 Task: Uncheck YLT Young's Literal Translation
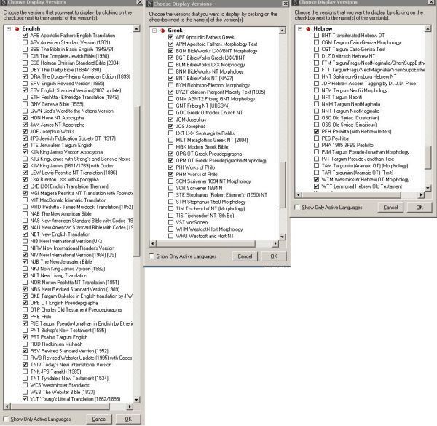pyautogui.click(x=25, y=399)
